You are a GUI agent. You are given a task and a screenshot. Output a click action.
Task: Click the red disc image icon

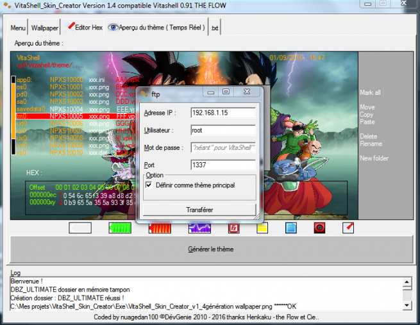(x=319, y=228)
